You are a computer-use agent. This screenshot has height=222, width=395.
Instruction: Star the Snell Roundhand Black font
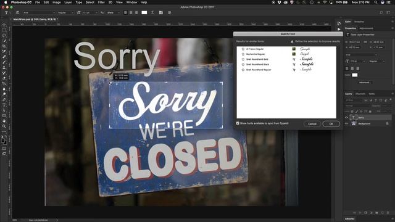click(243, 64)
